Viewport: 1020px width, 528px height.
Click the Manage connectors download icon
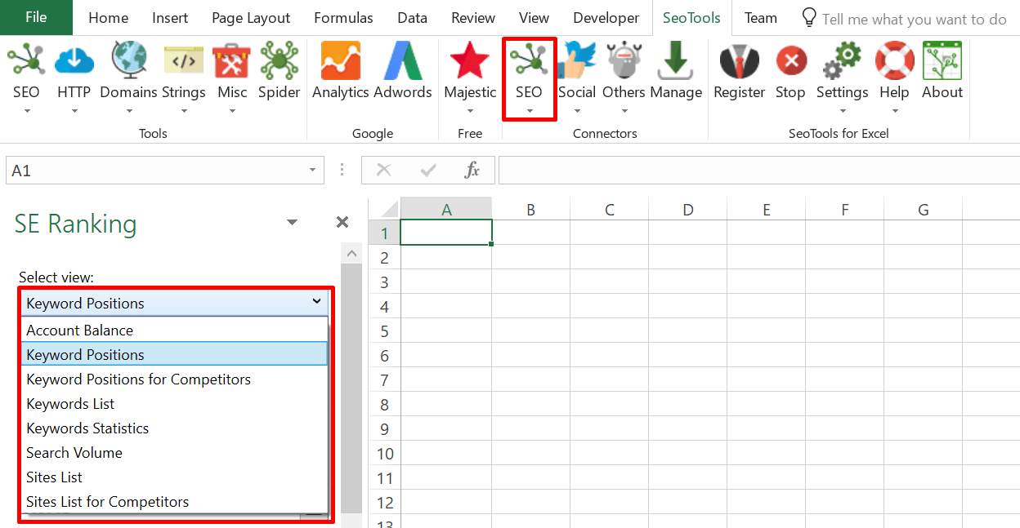[x=676, y=62]
